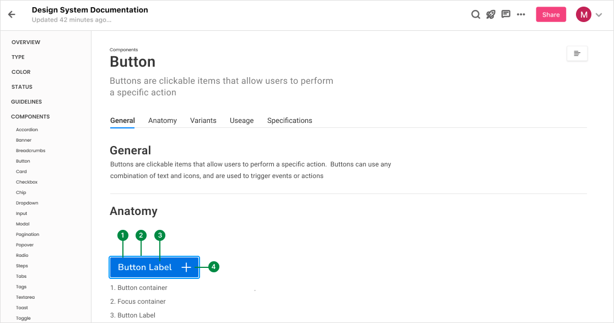Viewport: 614px width, 323px height.
Task: Open the comments icon
Action: (506, 15)
